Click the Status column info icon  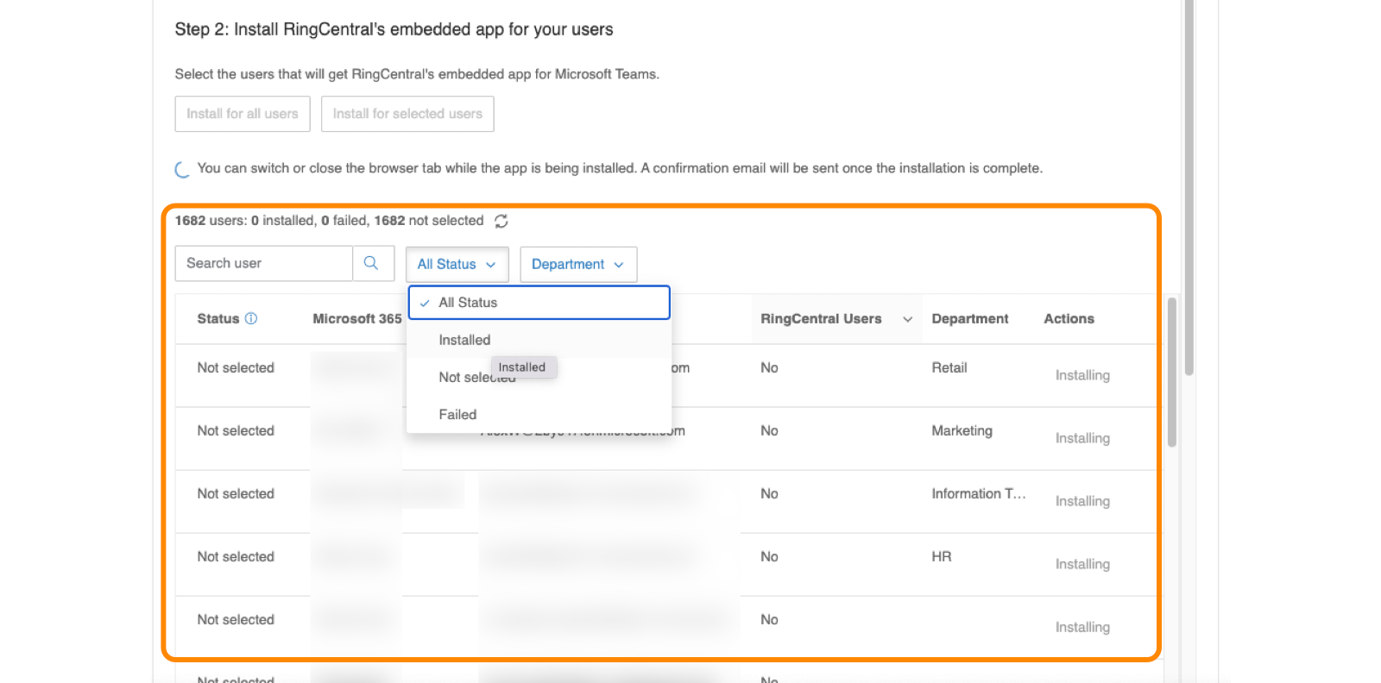(x=251, y=318)
